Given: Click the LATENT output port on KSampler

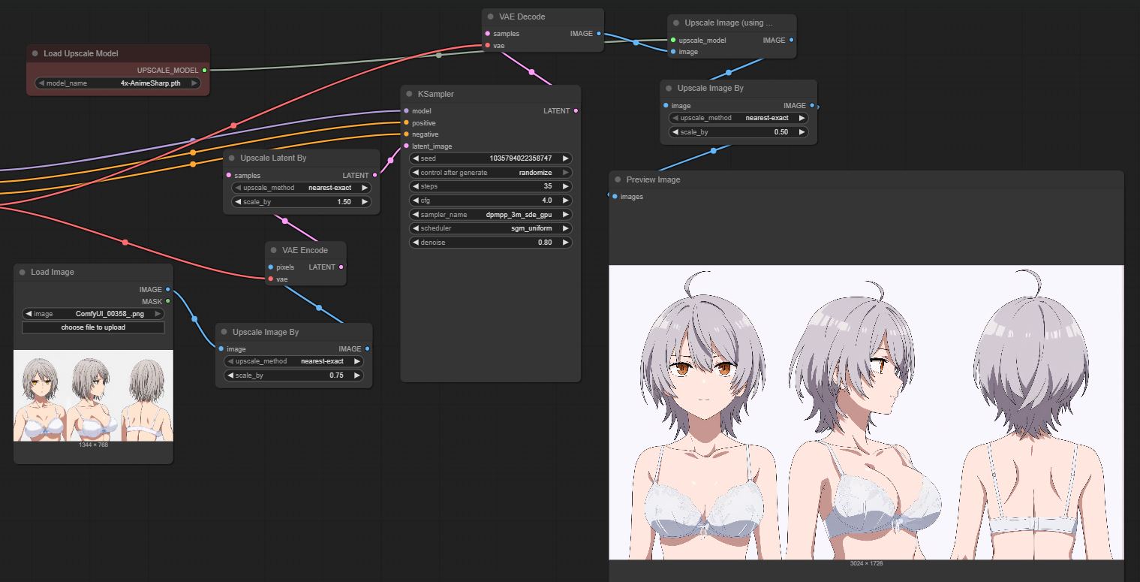Looking at the screenshot, I should coord(576,111).
